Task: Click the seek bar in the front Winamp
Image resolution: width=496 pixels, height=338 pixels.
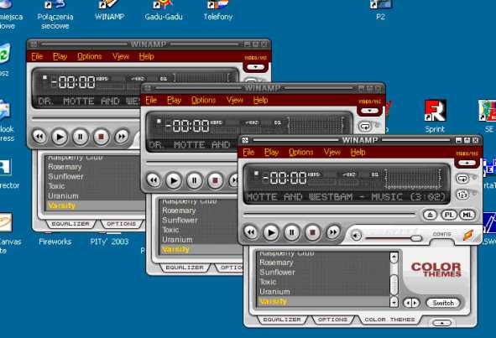Action: point(329,215)
